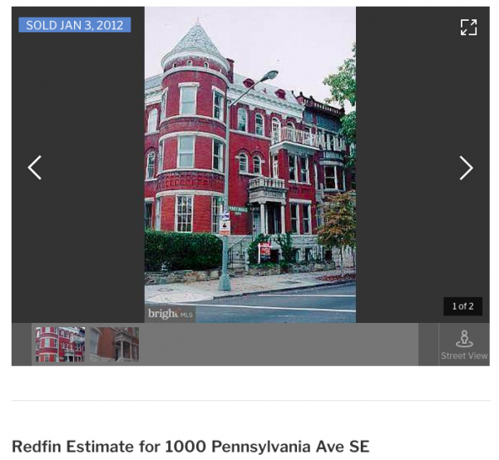Open Street View via the pegman icon
Viewport: 499px width, 460px height.
tap(464, 339)
